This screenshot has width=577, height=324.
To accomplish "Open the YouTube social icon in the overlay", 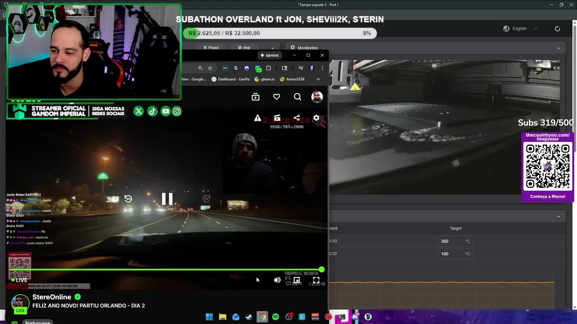I will [x=165, y=111].
